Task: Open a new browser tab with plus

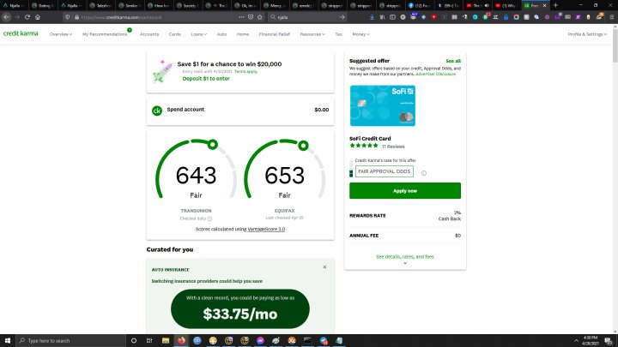Action: [555, 5]
